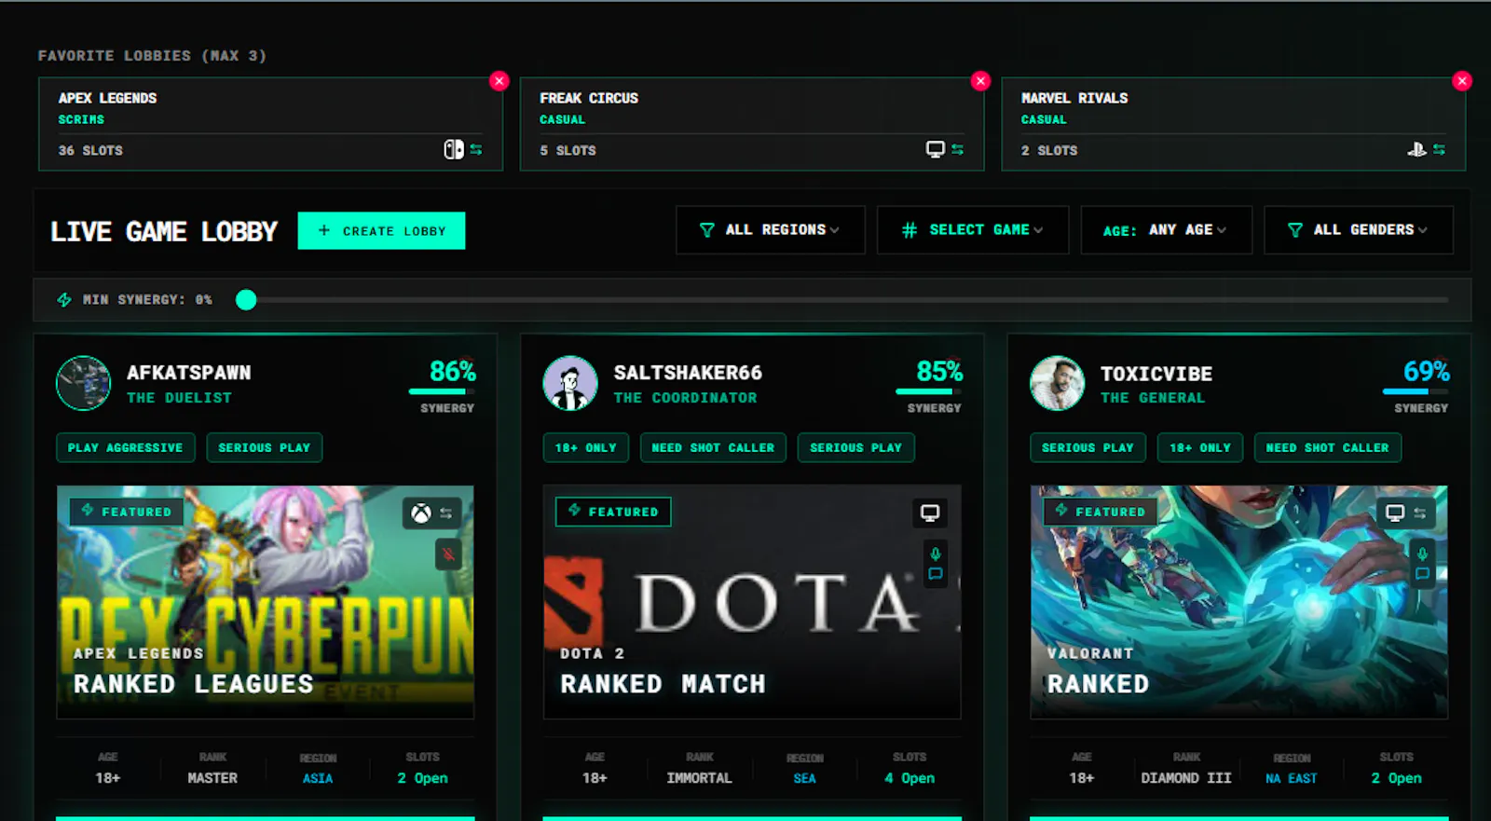The height and width of the screenshot is (821, 1491).
Task: Click the Min Synergy slider handle
Action: (x=246, y=300)
